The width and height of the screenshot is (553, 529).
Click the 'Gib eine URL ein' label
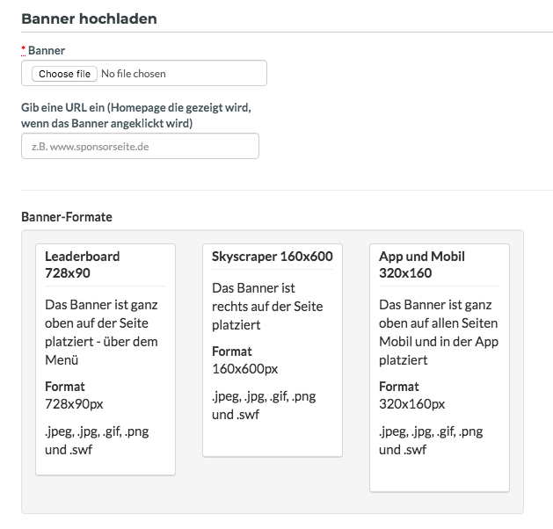136,115
